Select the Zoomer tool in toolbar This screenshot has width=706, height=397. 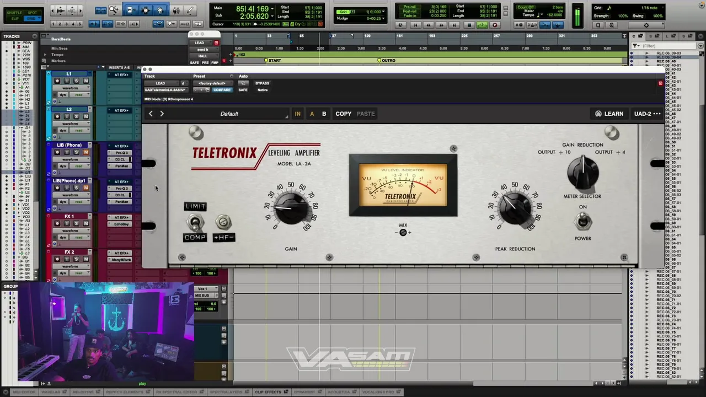click(113, 10)
